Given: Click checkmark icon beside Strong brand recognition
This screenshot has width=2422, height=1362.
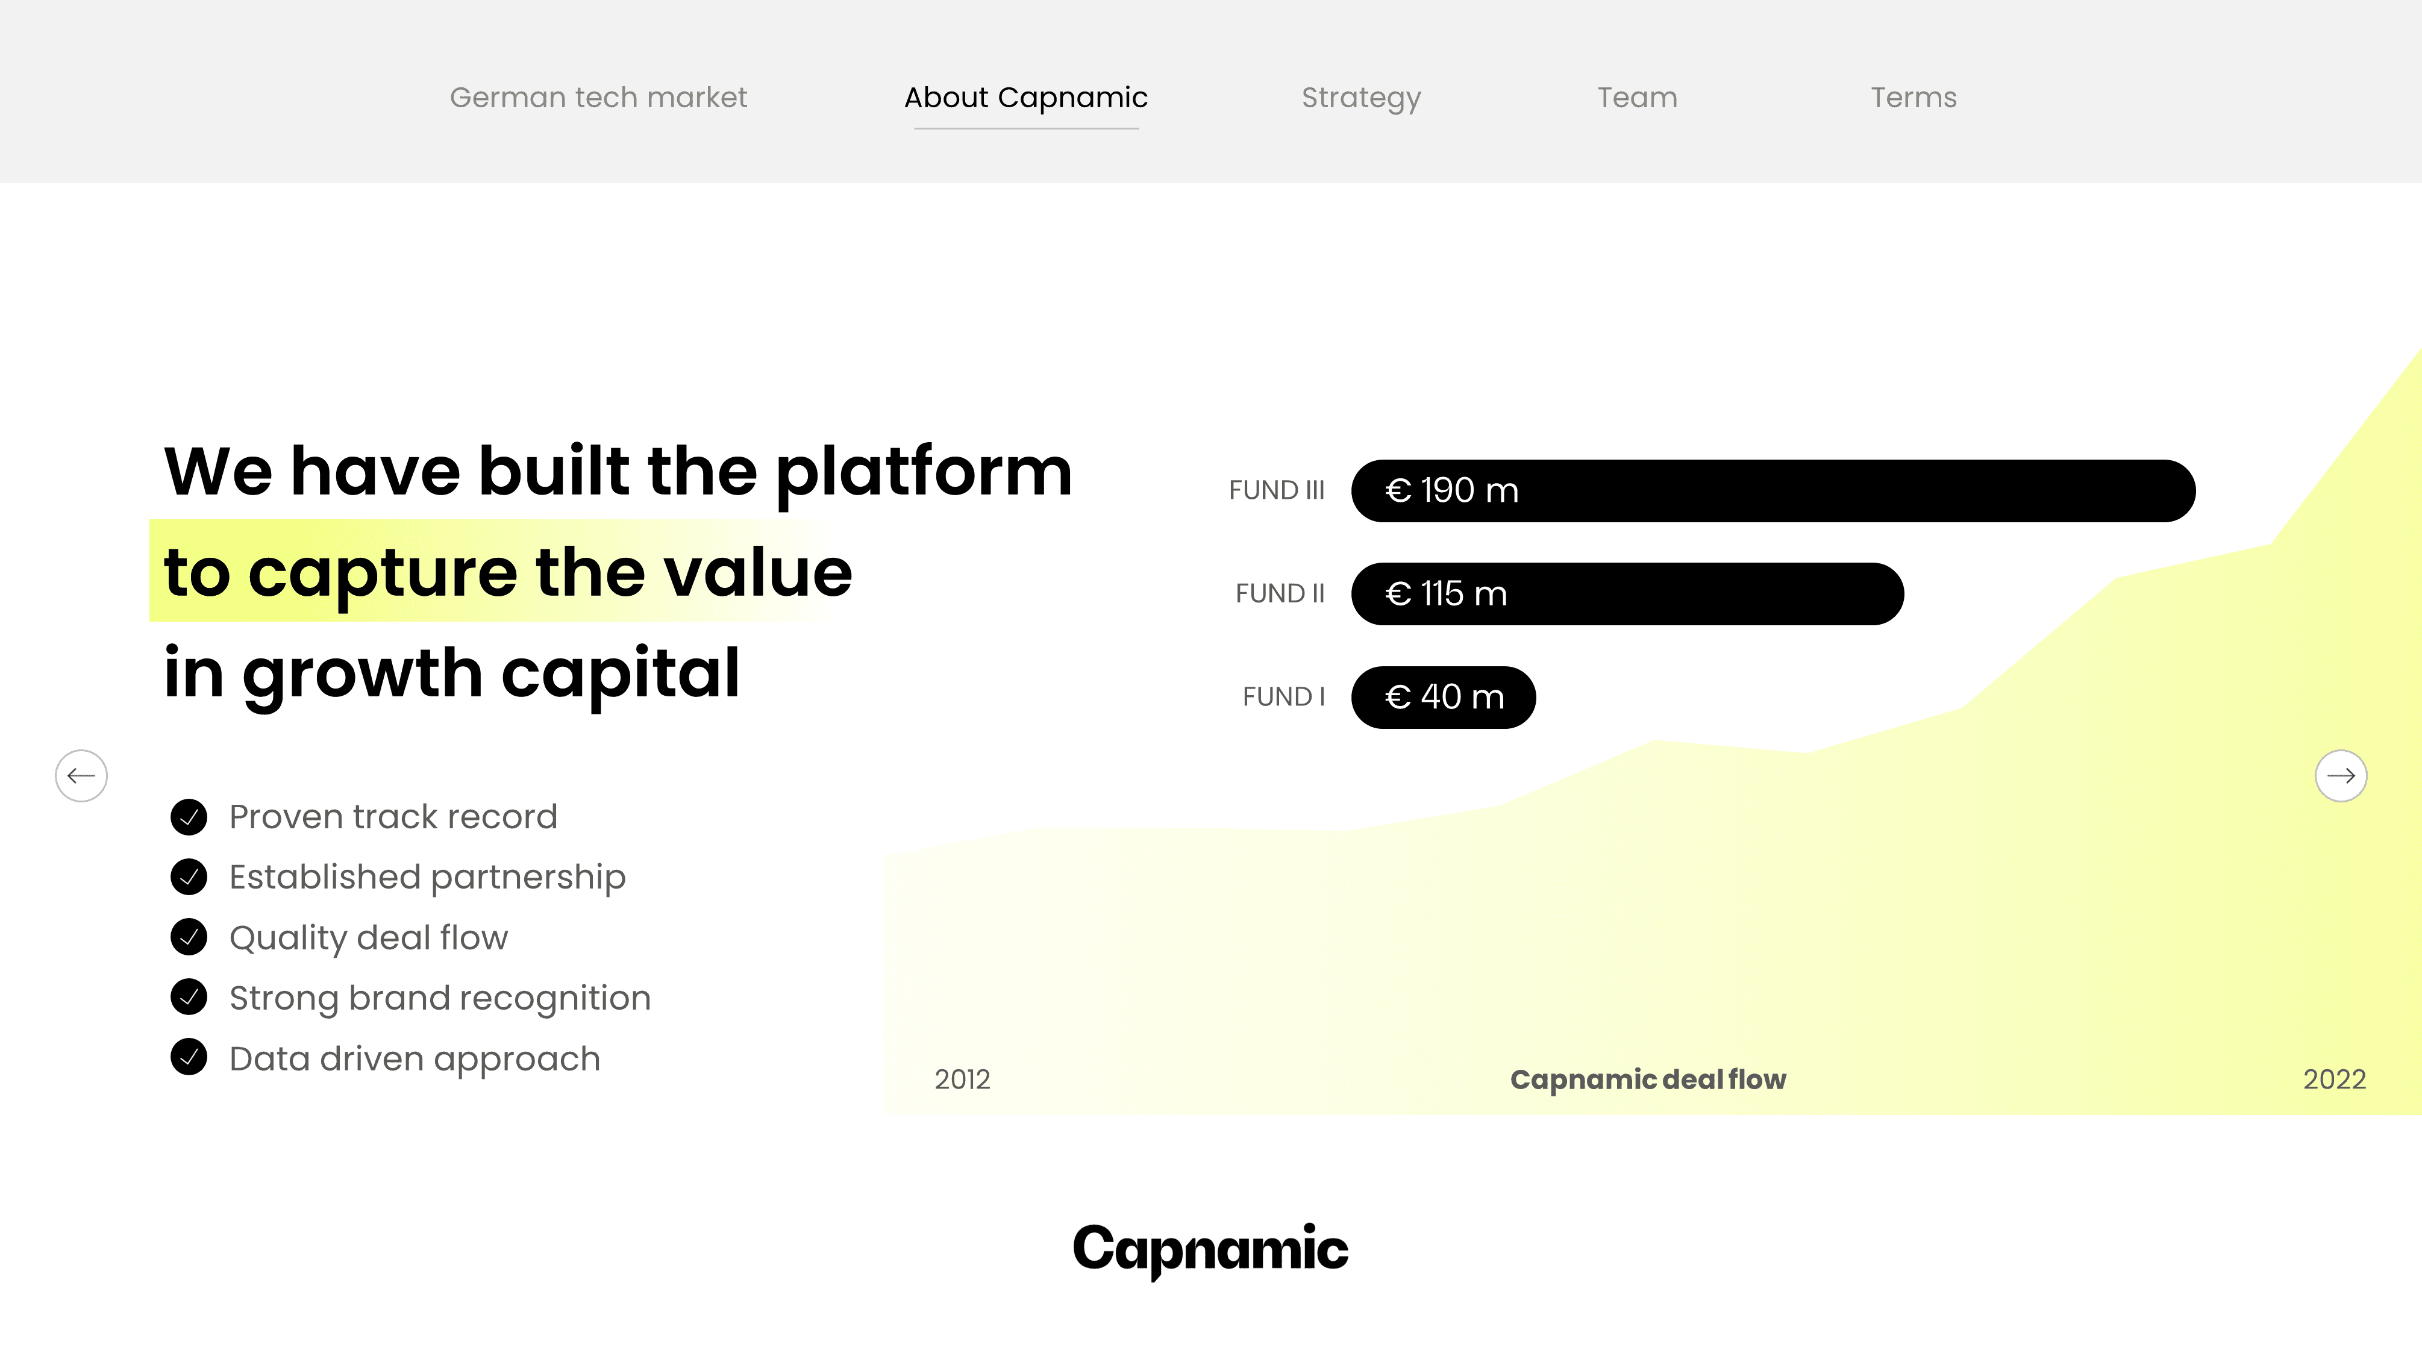Looking at the screenshot, I should click(x=189, y=998).
